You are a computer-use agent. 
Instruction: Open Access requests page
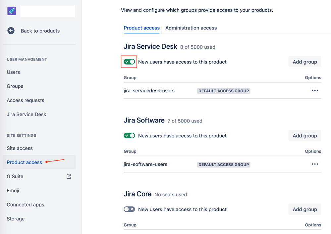click(x=26, y=100)
